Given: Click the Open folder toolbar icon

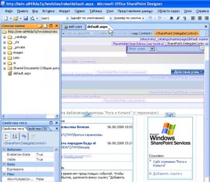Looking at the screenshot, I should click(x=16, y=18).
